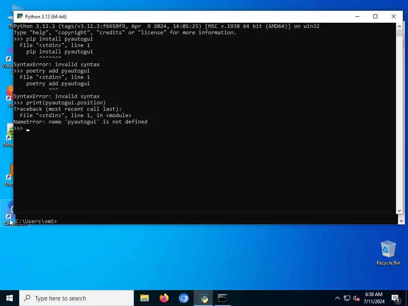Click the '>>> pip install pyautogui' prompt line
The image size is (408, 306).
click(x=53, y=39)
